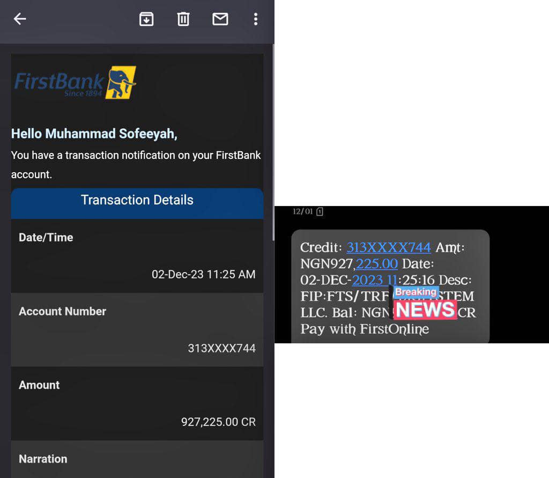The image size is (549, 478).
Task: Tap the 225.00 amount link in the SMS
Action: [x=377, y=263]
